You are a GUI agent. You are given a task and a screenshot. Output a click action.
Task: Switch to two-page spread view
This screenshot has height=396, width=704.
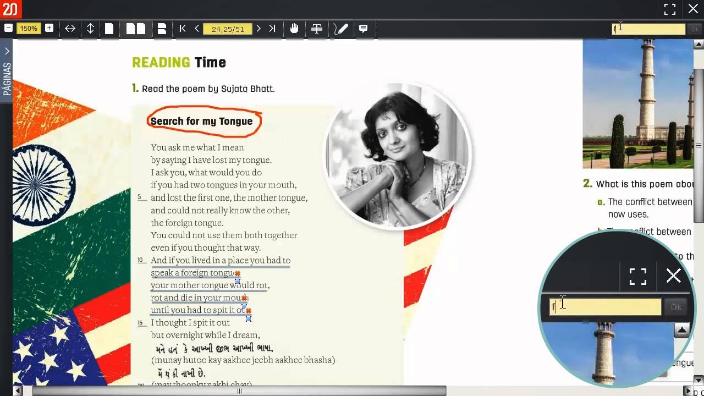coord(136,29)
